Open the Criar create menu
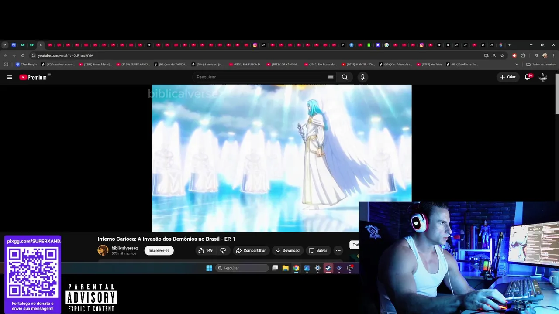 [x=507, y=77]
